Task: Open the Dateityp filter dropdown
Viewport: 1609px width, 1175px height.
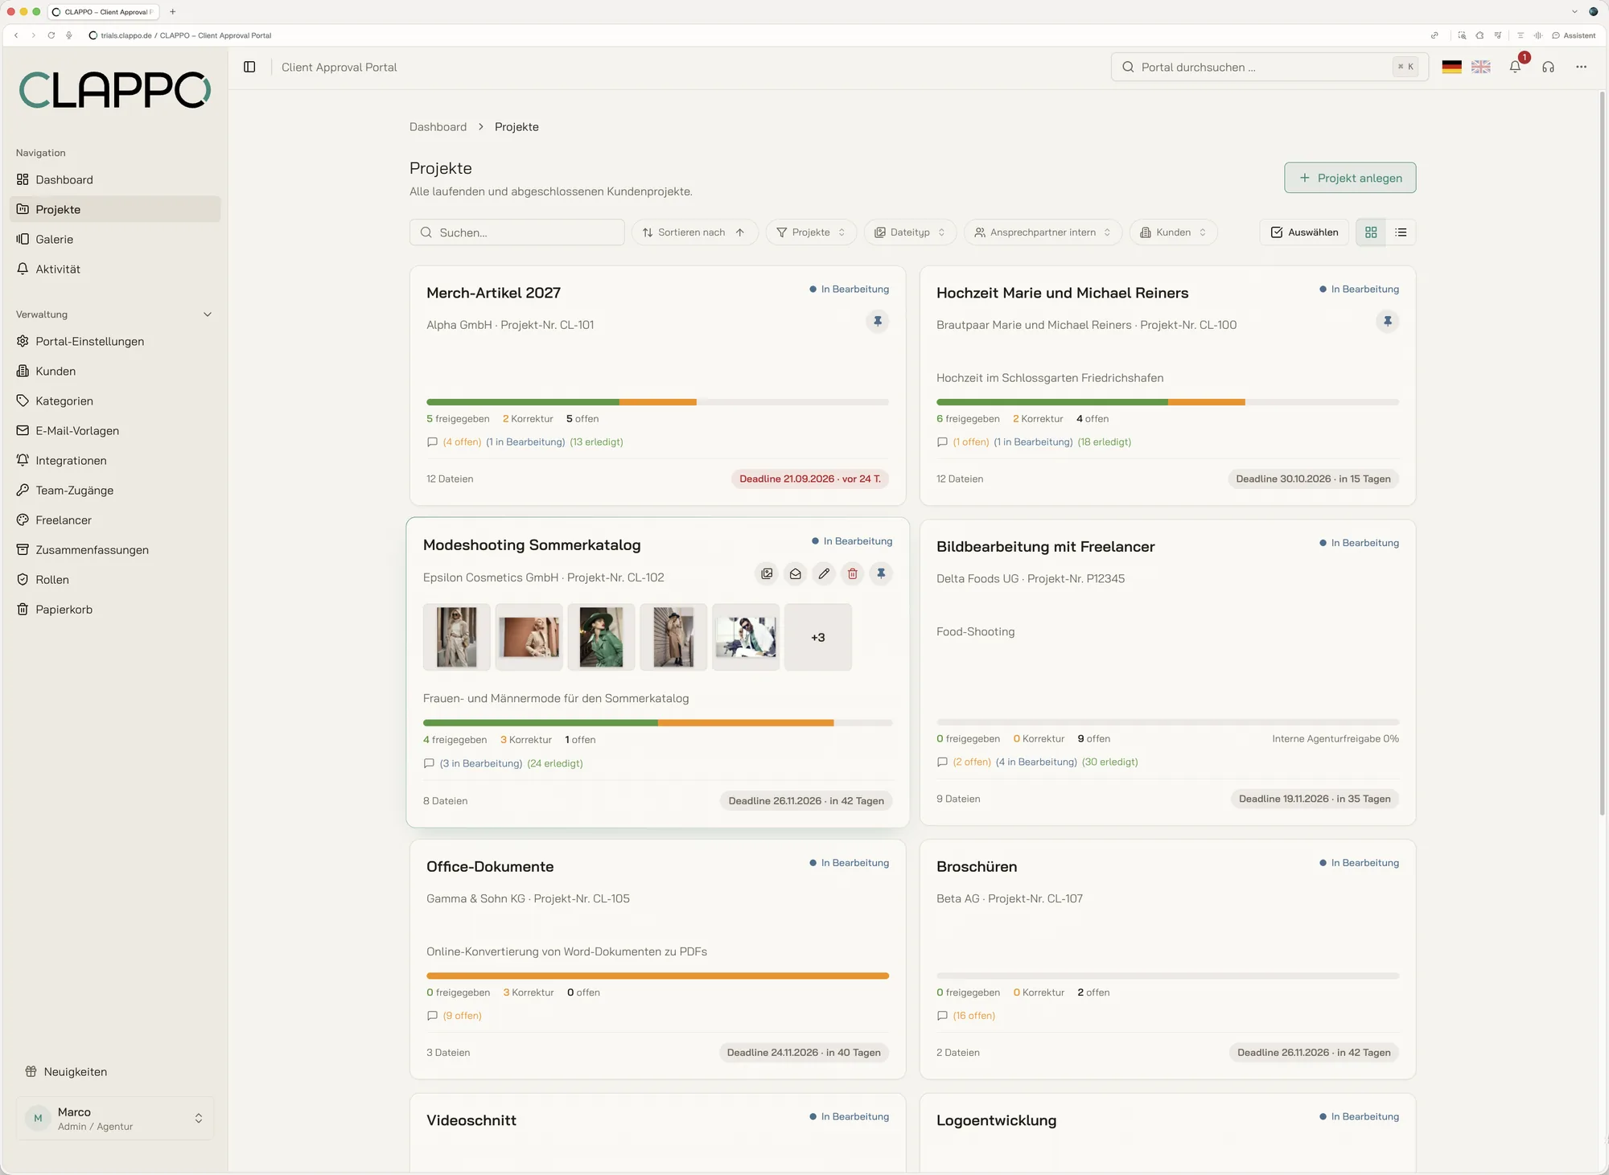Action: coord(910,232)
